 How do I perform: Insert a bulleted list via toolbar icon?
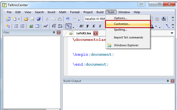16,26
